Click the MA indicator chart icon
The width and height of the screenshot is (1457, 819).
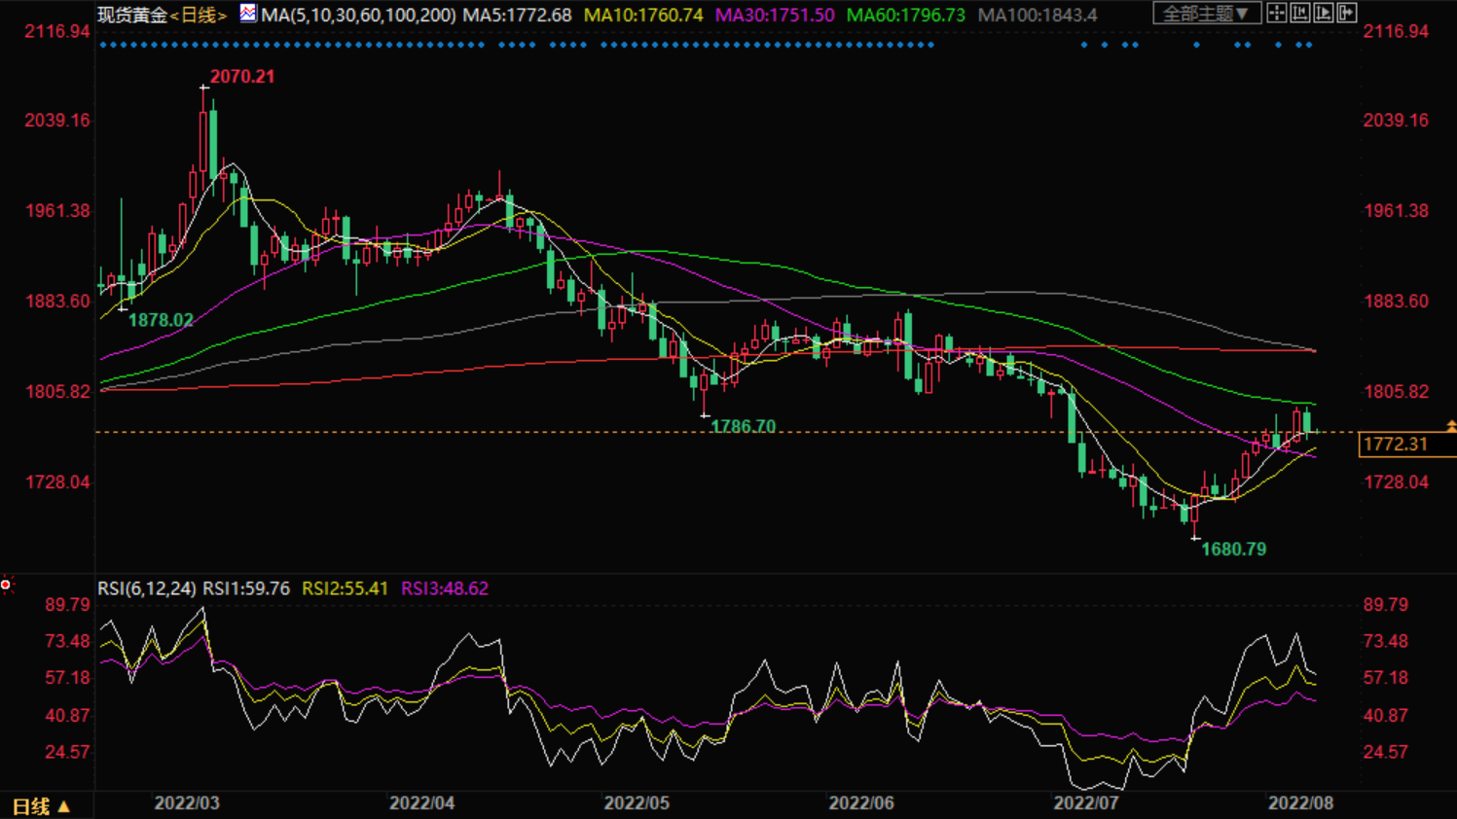pos(248,14)
